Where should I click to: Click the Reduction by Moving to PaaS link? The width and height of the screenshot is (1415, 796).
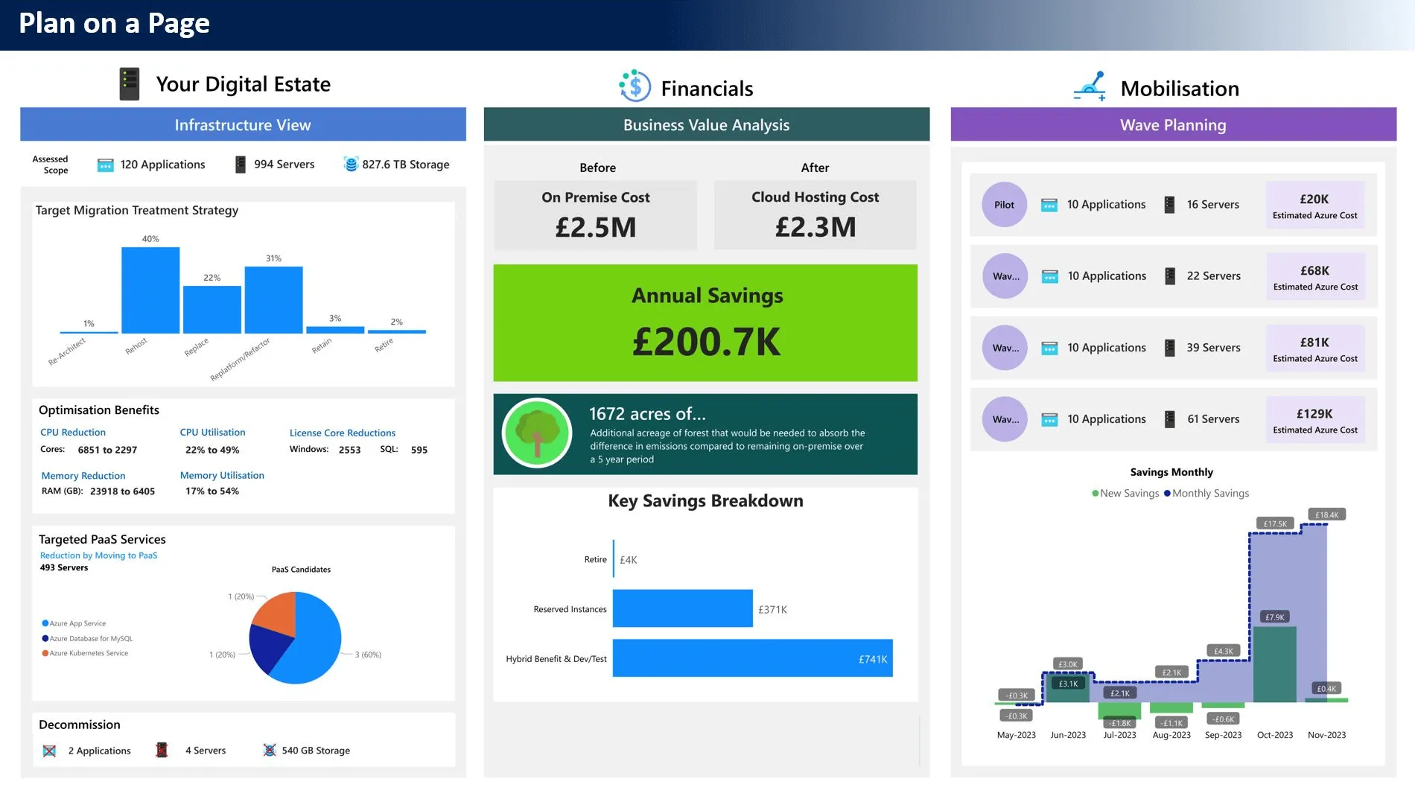[x=98, y=555]
